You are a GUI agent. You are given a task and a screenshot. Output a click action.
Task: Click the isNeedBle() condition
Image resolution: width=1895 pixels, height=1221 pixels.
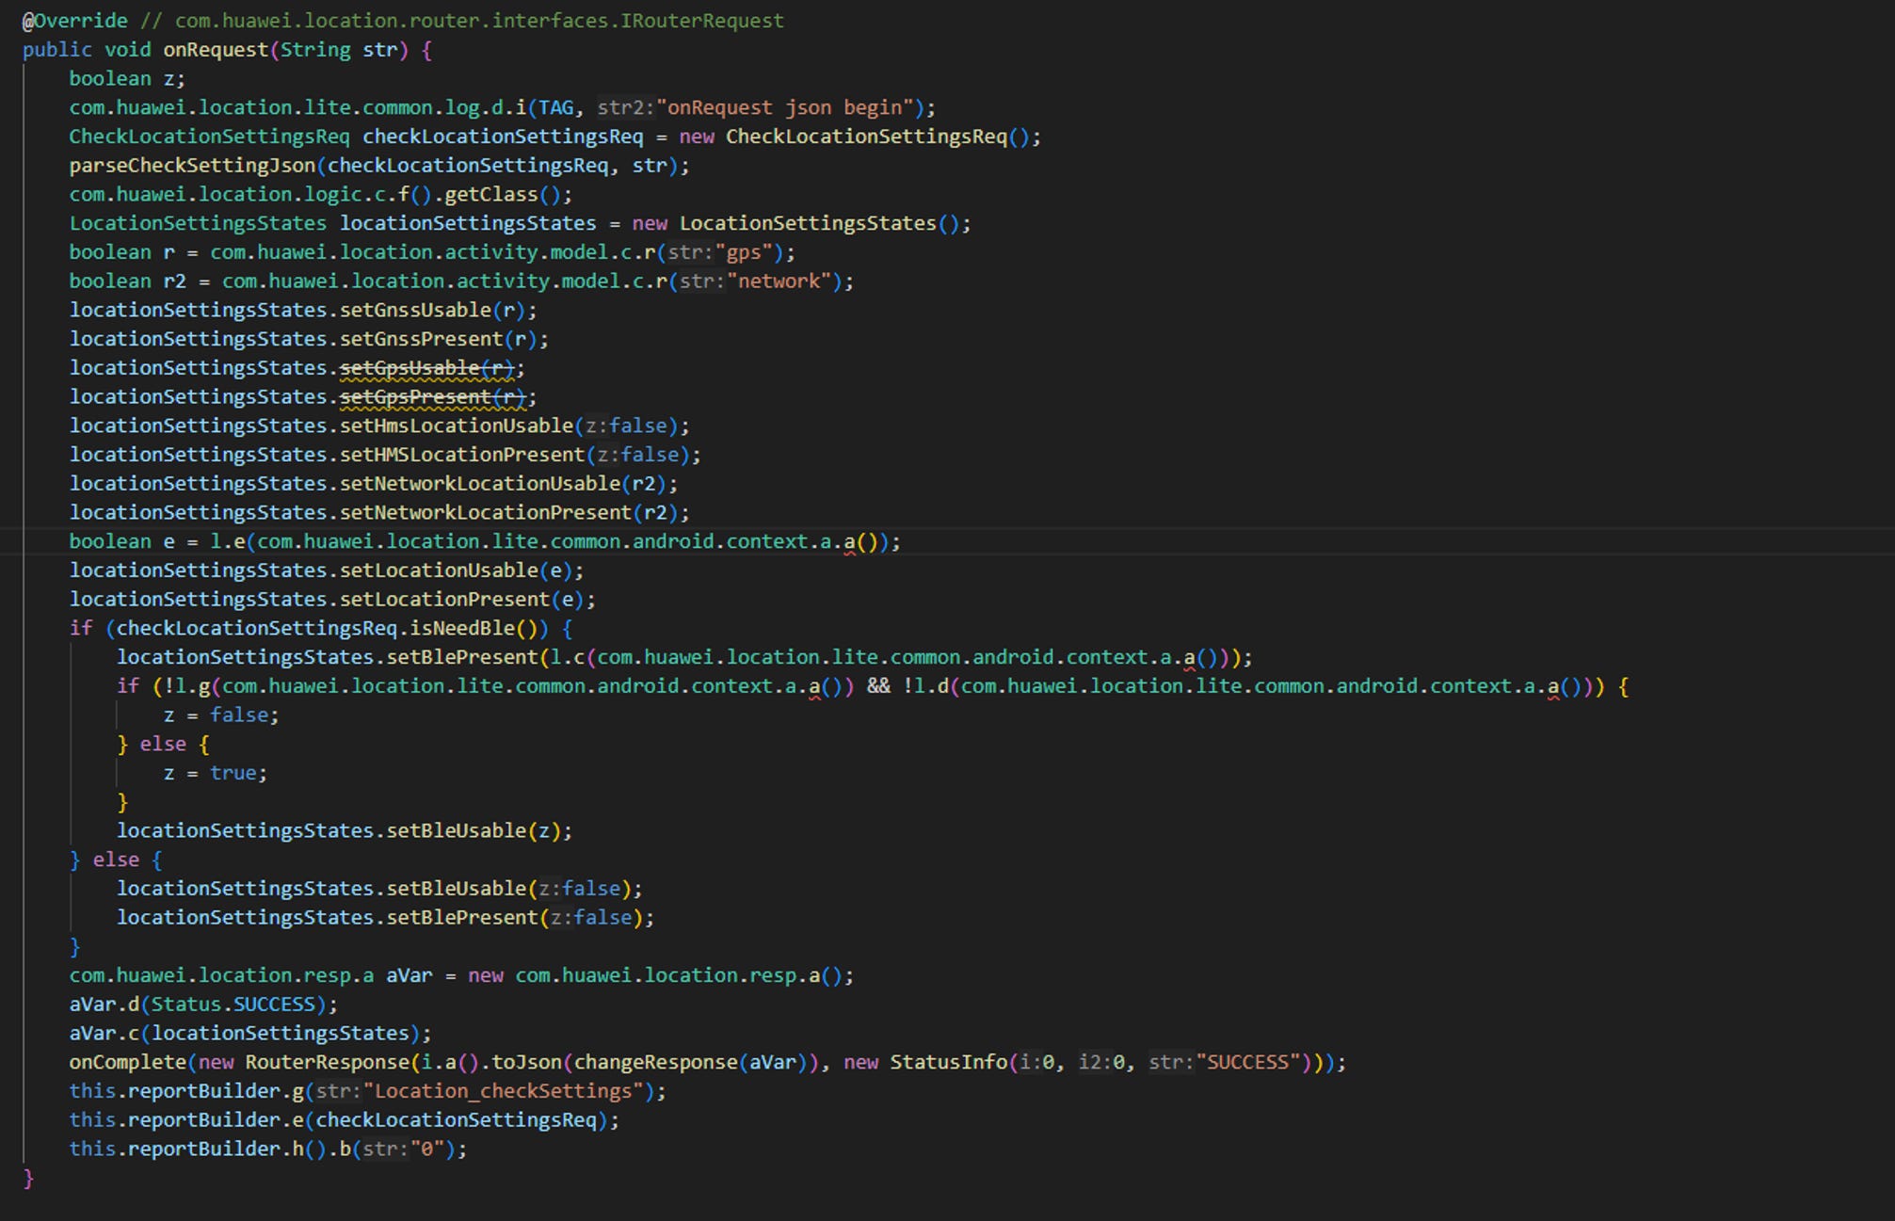[478, 629]
